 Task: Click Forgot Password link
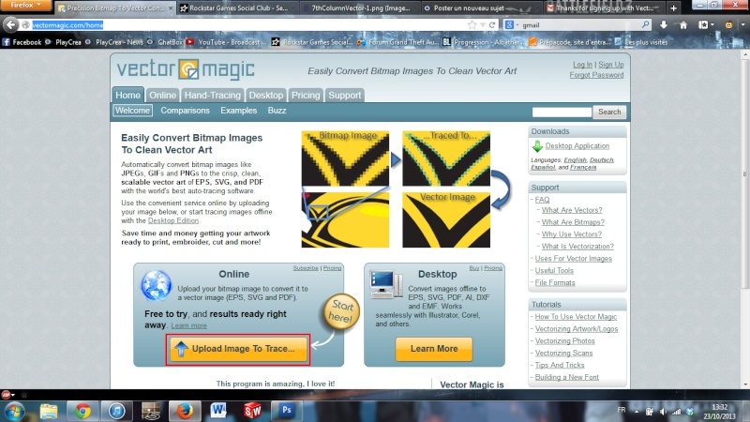click(x=596, y=75)
